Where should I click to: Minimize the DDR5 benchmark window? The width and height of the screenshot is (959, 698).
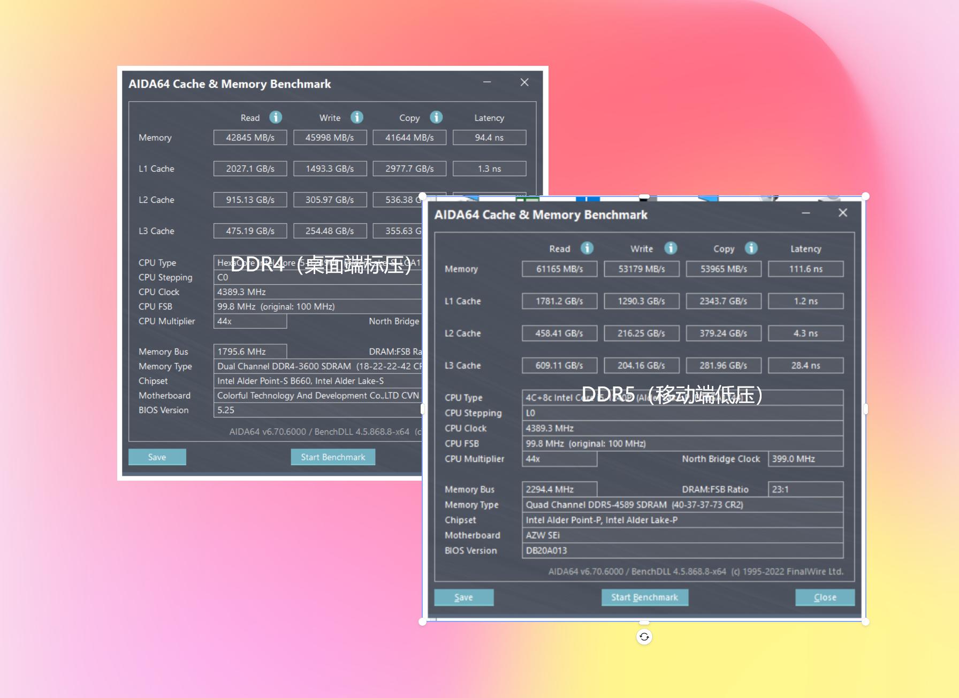tap(806, 213)
